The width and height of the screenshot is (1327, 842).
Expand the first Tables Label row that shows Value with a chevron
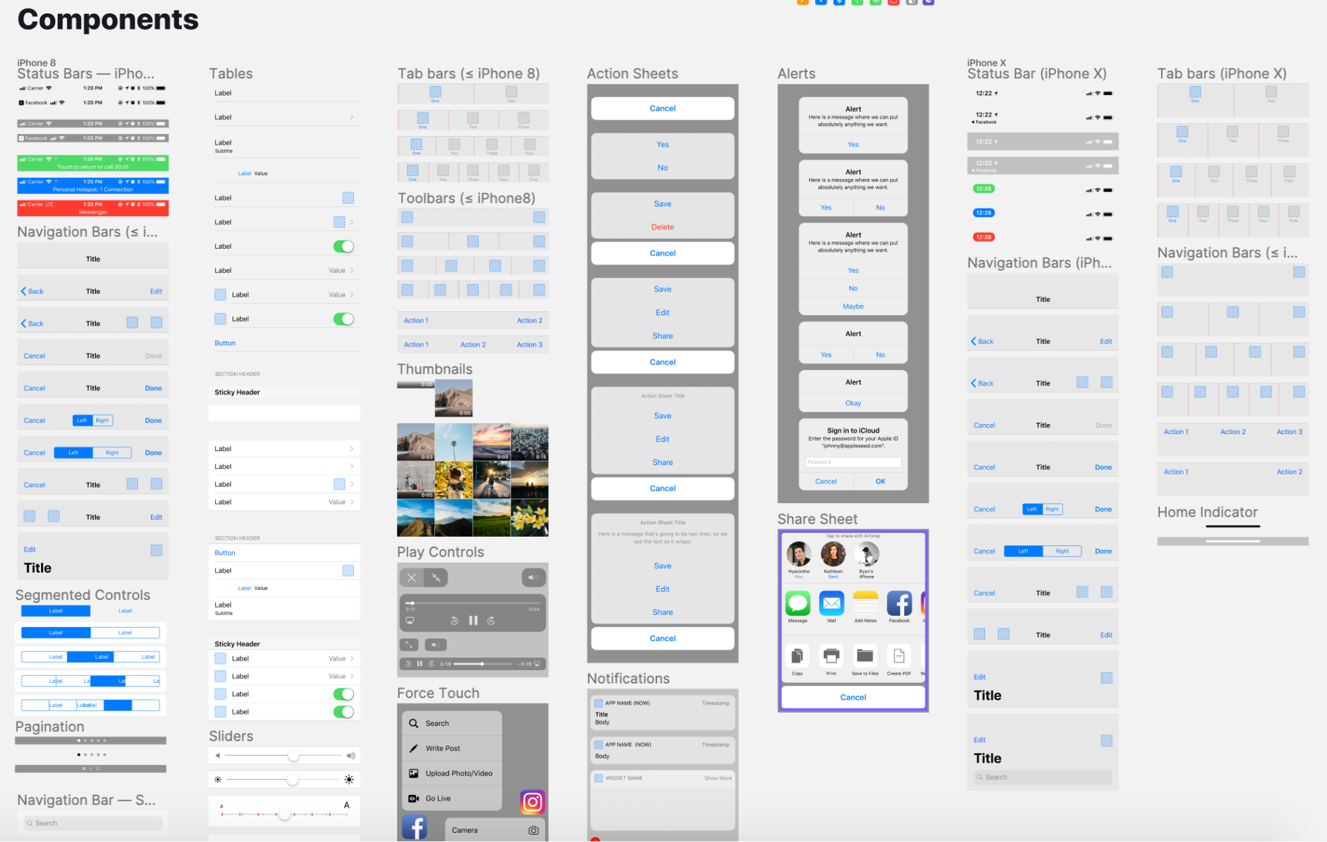pyautogui.click(x=351, y=271)
